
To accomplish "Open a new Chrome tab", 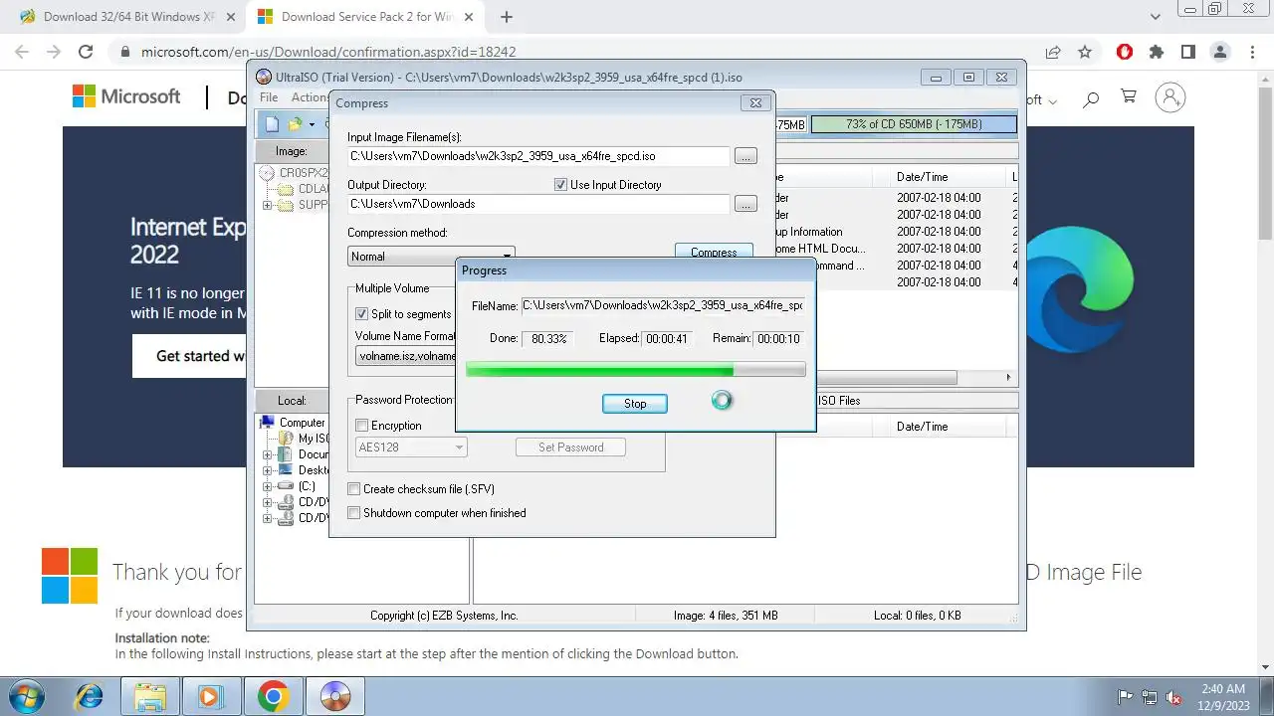I will point(507,17).
